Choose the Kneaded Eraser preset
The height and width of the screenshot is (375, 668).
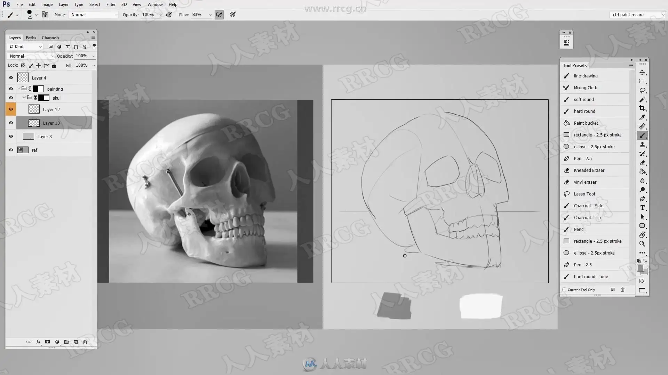click(589, 170)
